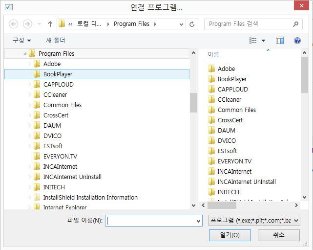Click Common Files folder icon in file list
Screen dimensions: 313x250
coord(211,110)
